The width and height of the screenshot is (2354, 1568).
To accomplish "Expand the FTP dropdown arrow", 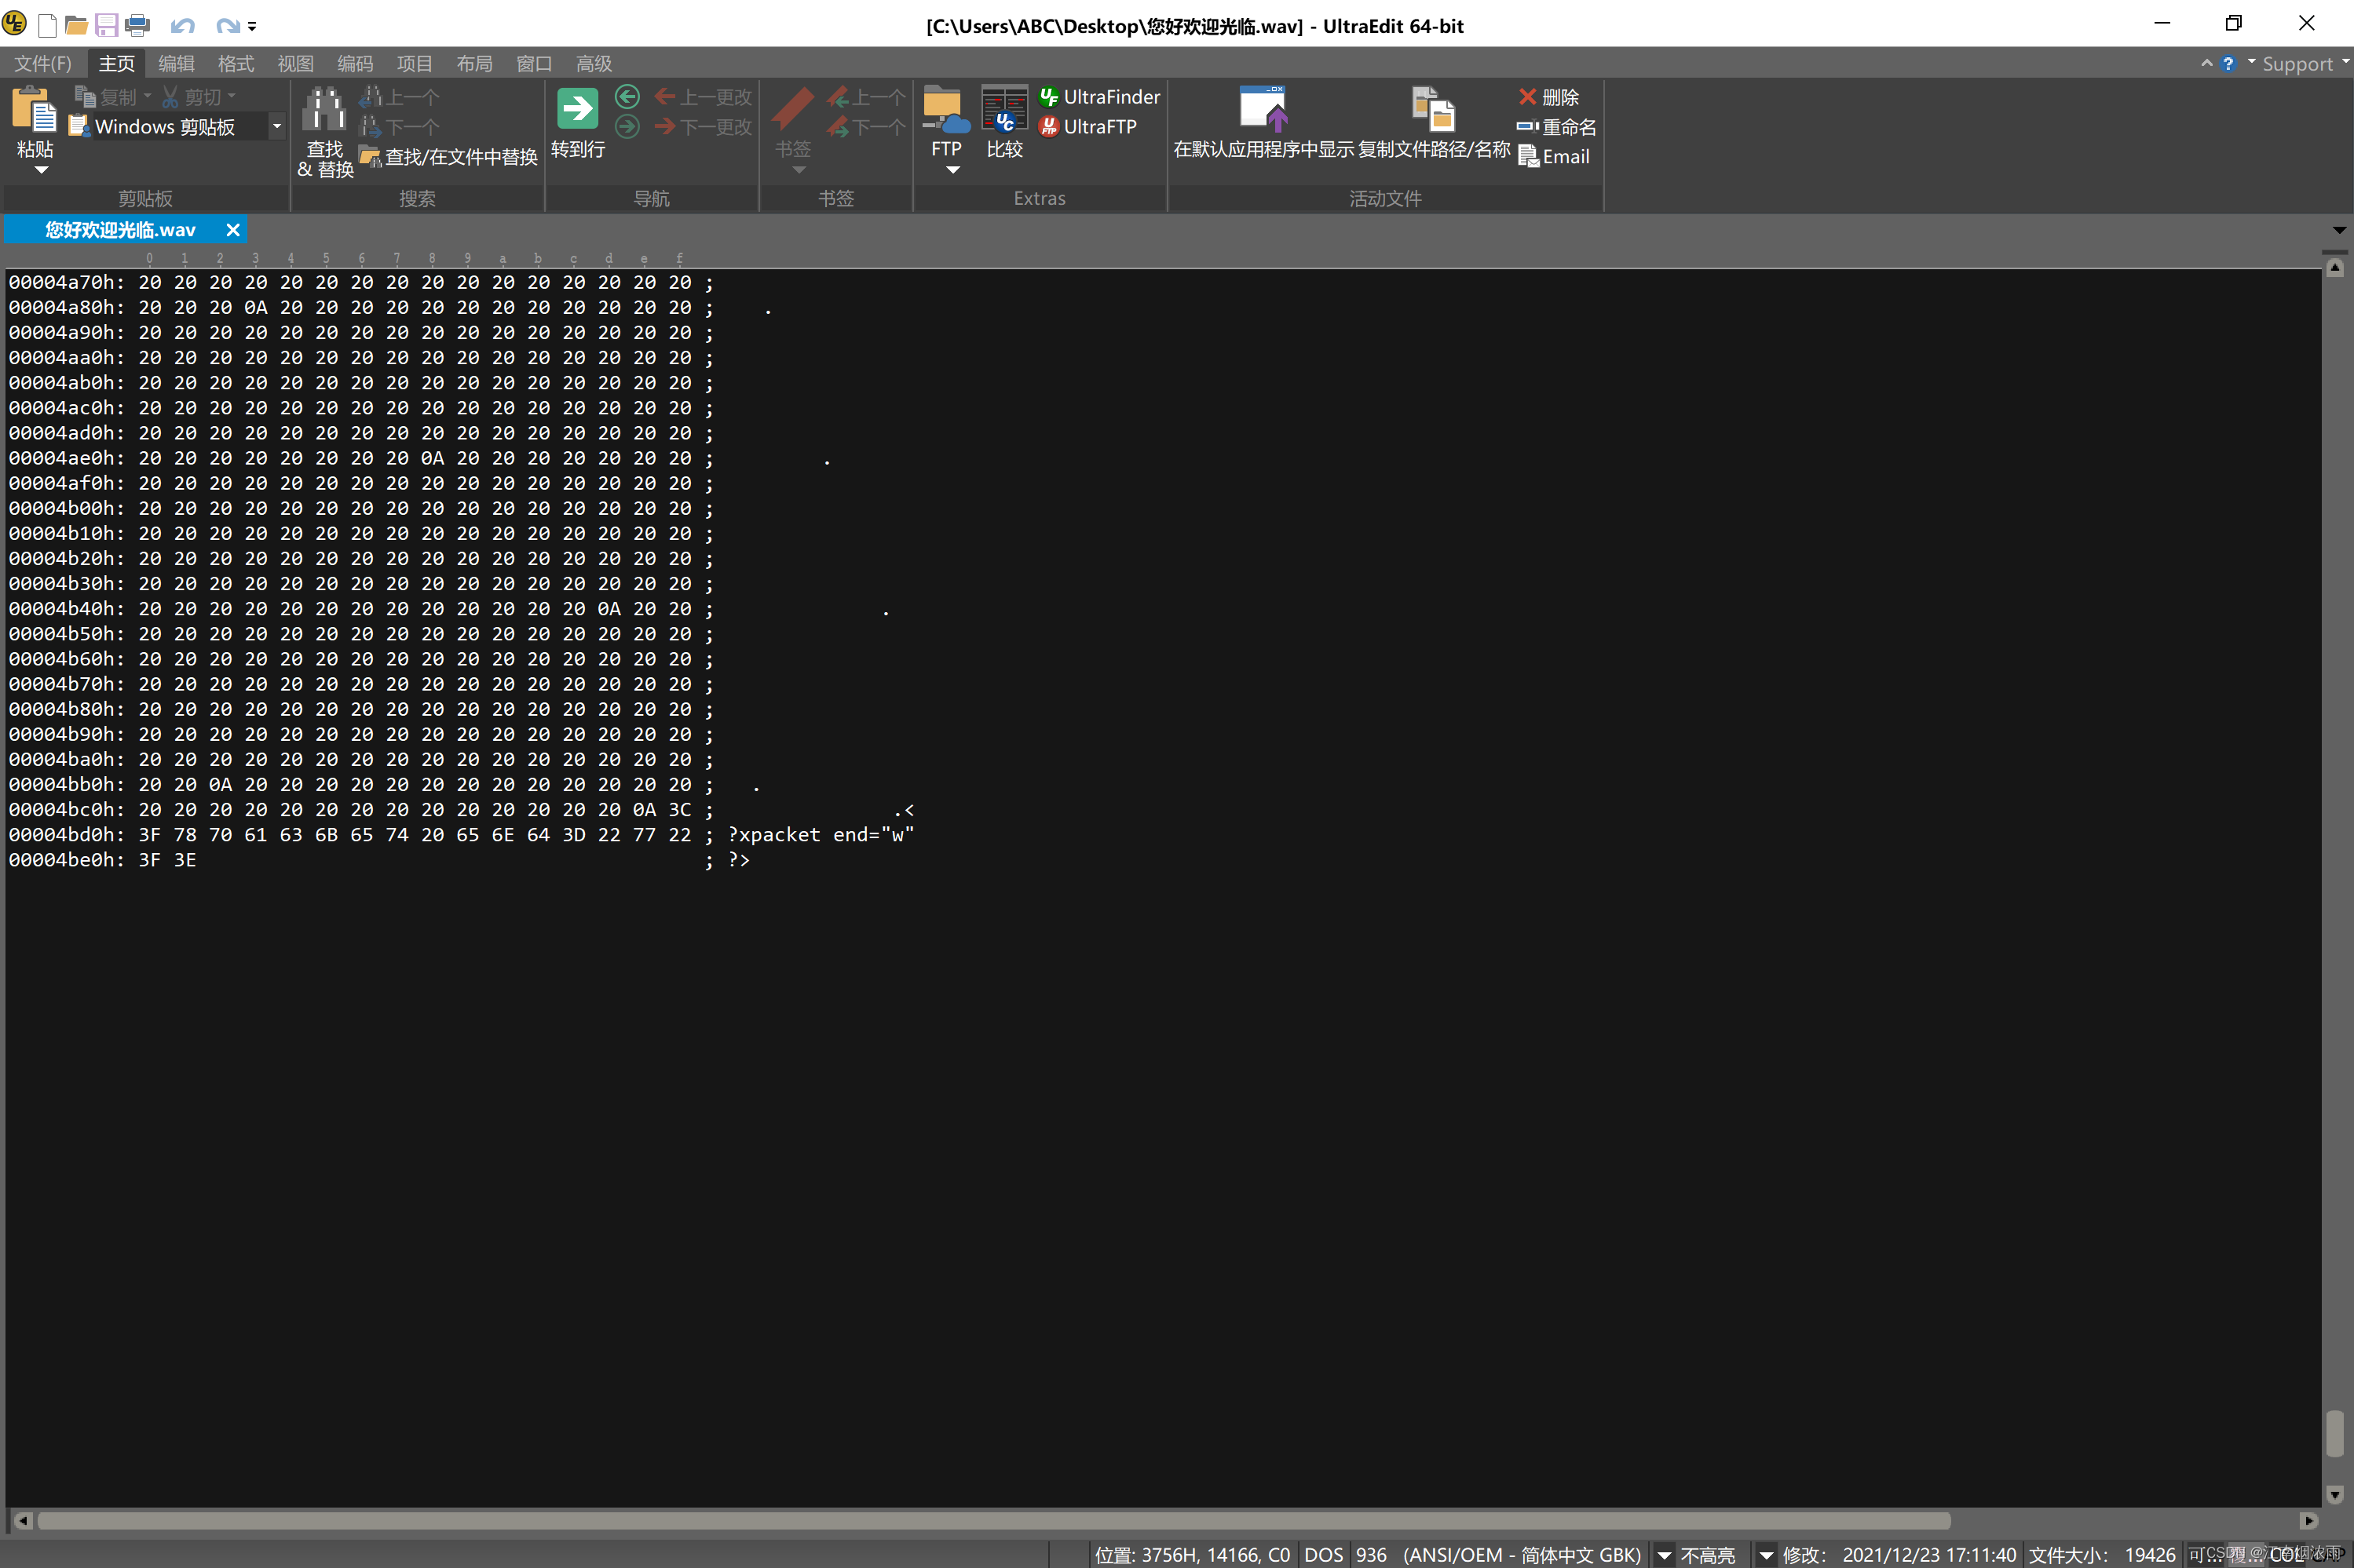I will [x=952, y=170].
